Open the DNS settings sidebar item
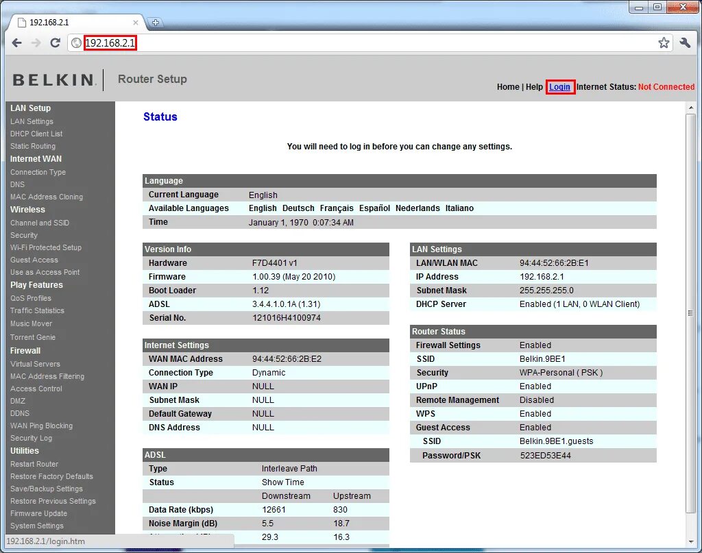The height and width of the screenshot is (553, 702). pos(17,184)
